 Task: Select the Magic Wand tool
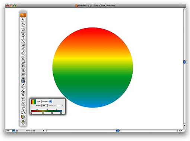pos(23,26)
